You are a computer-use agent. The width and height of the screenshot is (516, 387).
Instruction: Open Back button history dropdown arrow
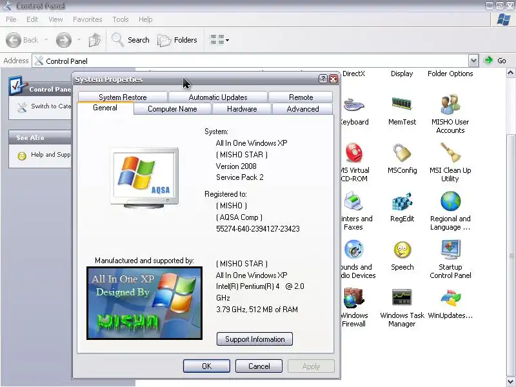(46, 40)
